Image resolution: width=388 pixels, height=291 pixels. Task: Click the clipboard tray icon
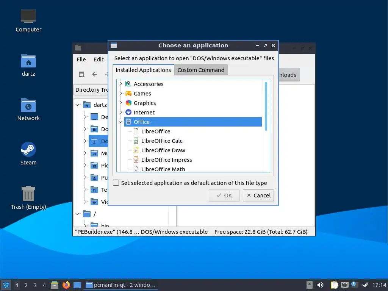pos(334,285)
